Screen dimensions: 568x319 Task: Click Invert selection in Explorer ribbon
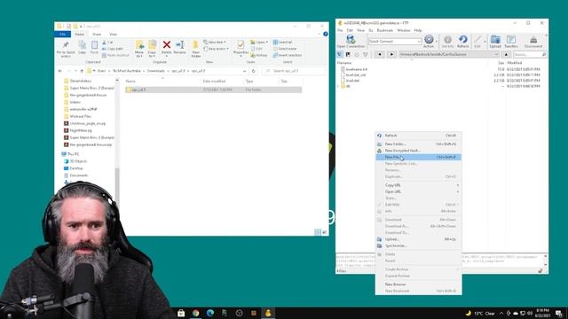click(288, 55)
